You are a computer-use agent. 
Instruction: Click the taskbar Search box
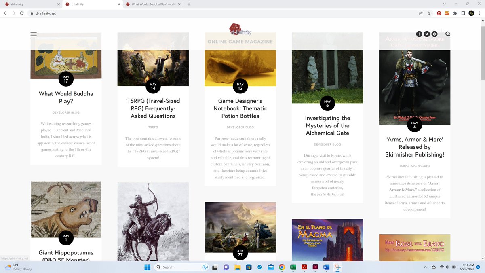point(182,267)
